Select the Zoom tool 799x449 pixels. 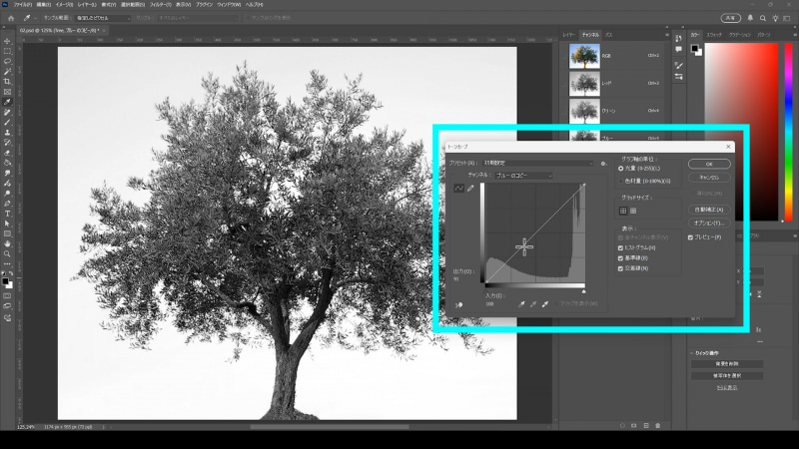click(7, 254)
